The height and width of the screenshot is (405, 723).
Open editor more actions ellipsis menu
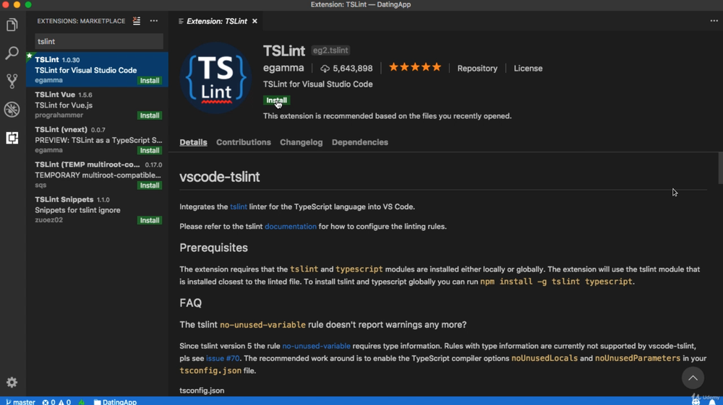tap(714, 21)
